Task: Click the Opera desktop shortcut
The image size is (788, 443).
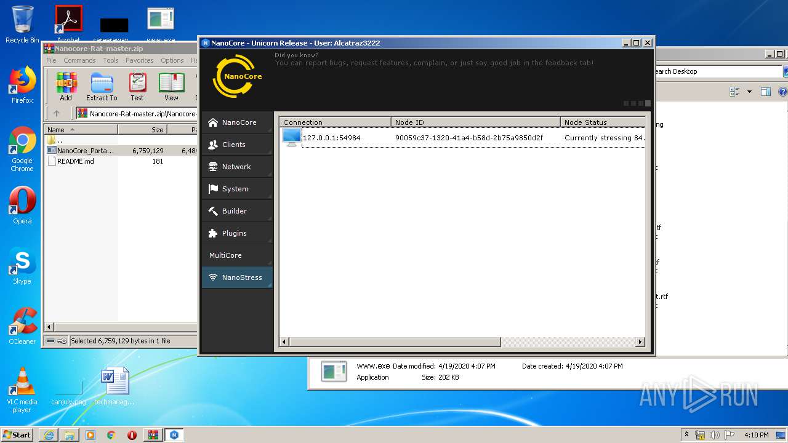Action: click(22, 206)
